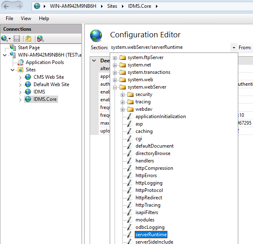Image resolution: width=253 pixels, height=244 pixels.
Task: Select the directoryBrowse section
Action: coord(153,153)
